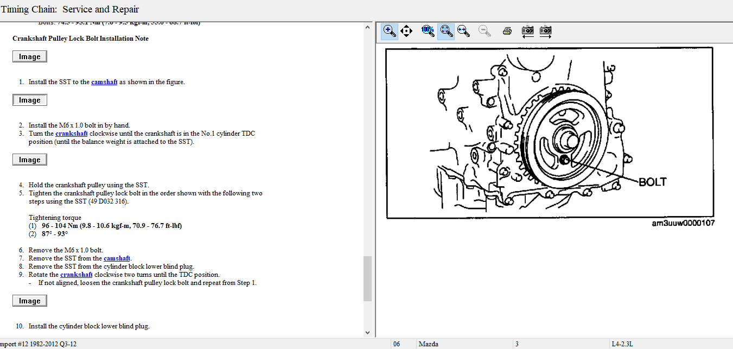The width and height of the screenshot is (733, 349).
Task: Click the '3' model entry in status bar
Action: coord(517,344)
